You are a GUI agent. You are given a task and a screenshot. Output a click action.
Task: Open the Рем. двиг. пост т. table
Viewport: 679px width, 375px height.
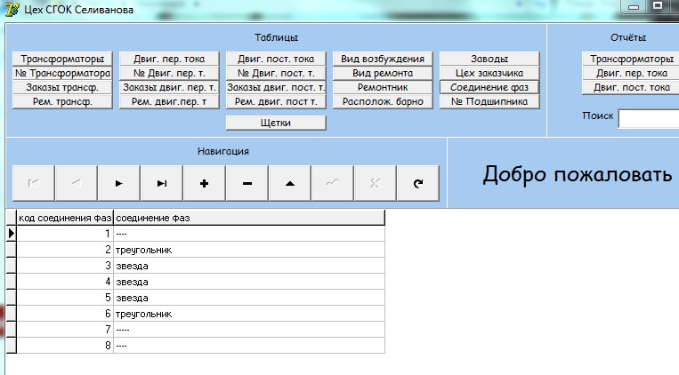pyautogui.click(x=276, y=101)
